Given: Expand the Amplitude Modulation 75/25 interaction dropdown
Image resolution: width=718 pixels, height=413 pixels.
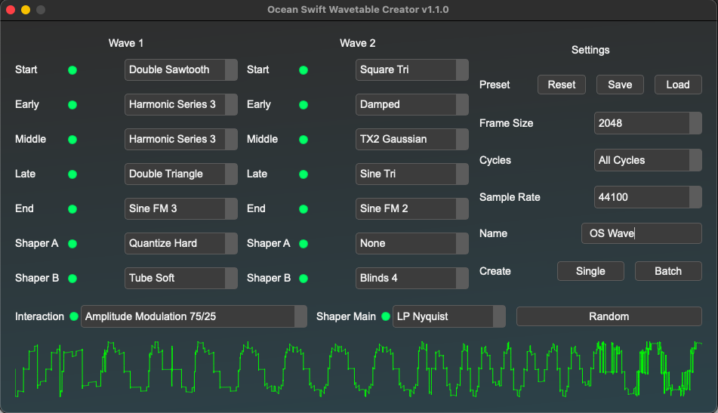Looking at the screenshot, I should click(193, 316).
